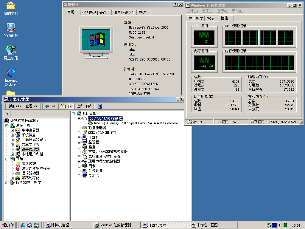Select 逻辑驱动器 in the tree

tap(31, 173)
